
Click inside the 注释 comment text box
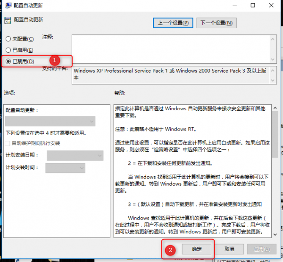171,49
